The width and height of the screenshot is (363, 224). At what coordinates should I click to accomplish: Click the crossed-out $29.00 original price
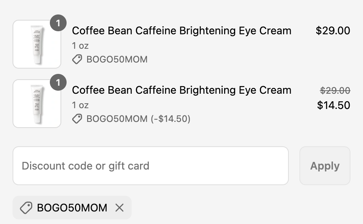click(335, 90)
